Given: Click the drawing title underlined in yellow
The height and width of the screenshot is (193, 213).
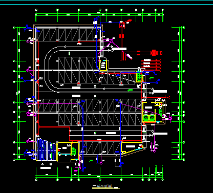Looking at the screenshot, I should pyautogui.click(x=102, y=186).
